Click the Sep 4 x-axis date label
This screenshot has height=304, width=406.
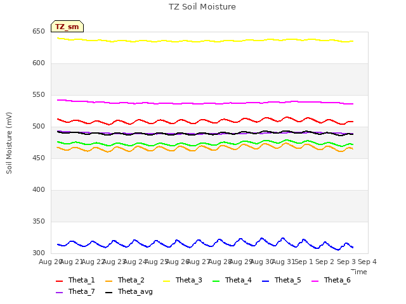[367, 262]
